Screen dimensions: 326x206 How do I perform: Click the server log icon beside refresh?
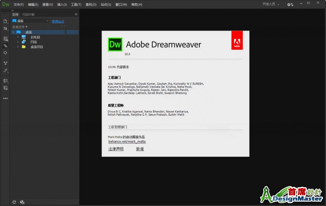click(22, 202)
